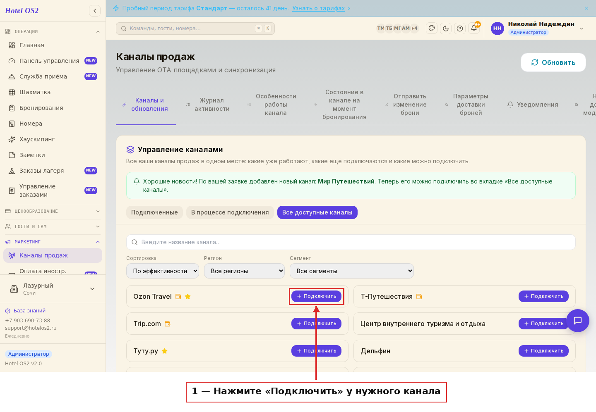The width and height of the screenshot is (596, 412).
Task: Click the Hotel OS2 logo
Action: [x=22, y=11]
